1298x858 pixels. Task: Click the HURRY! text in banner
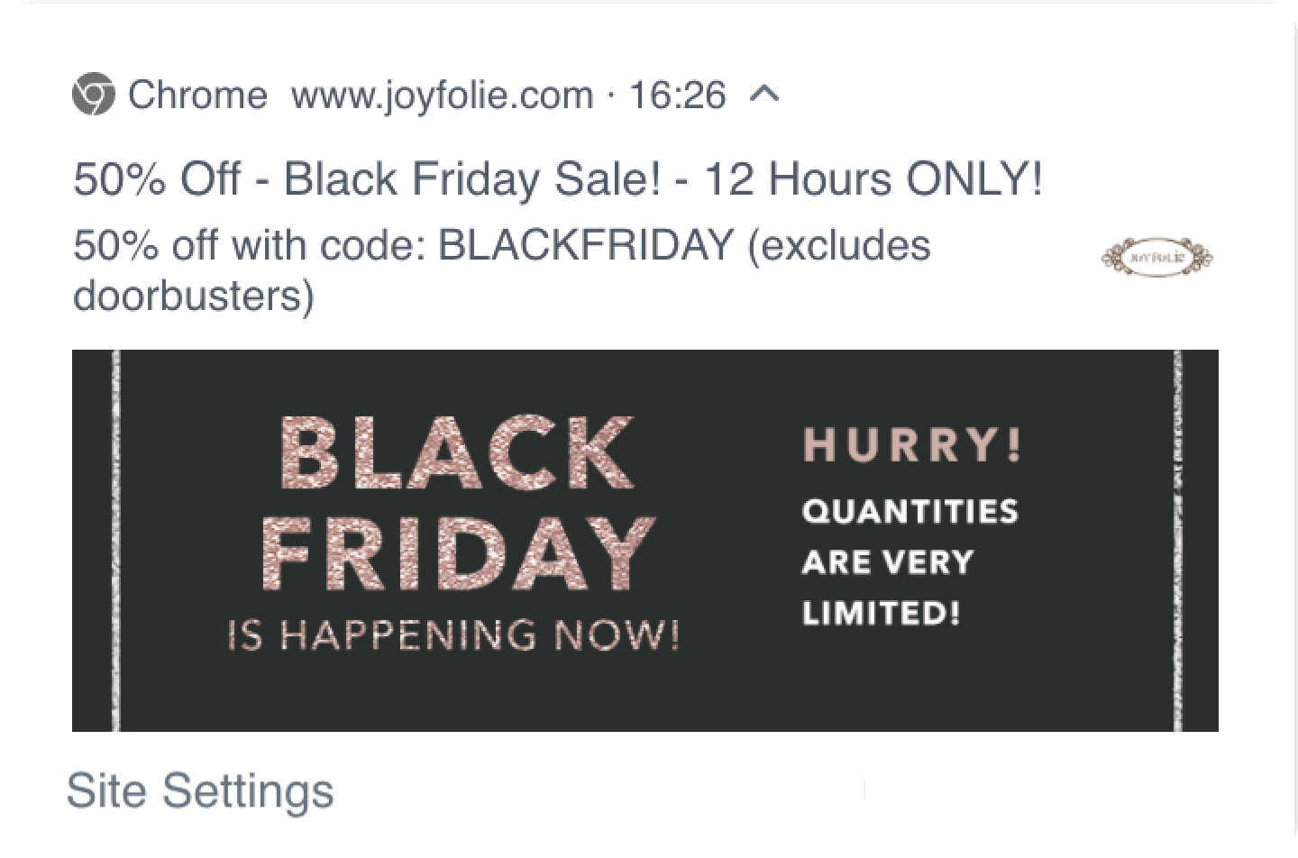913,445
